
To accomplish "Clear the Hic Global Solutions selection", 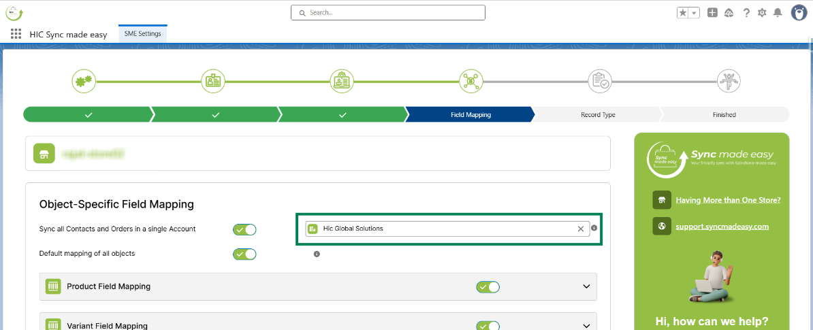I will point(581,229).
